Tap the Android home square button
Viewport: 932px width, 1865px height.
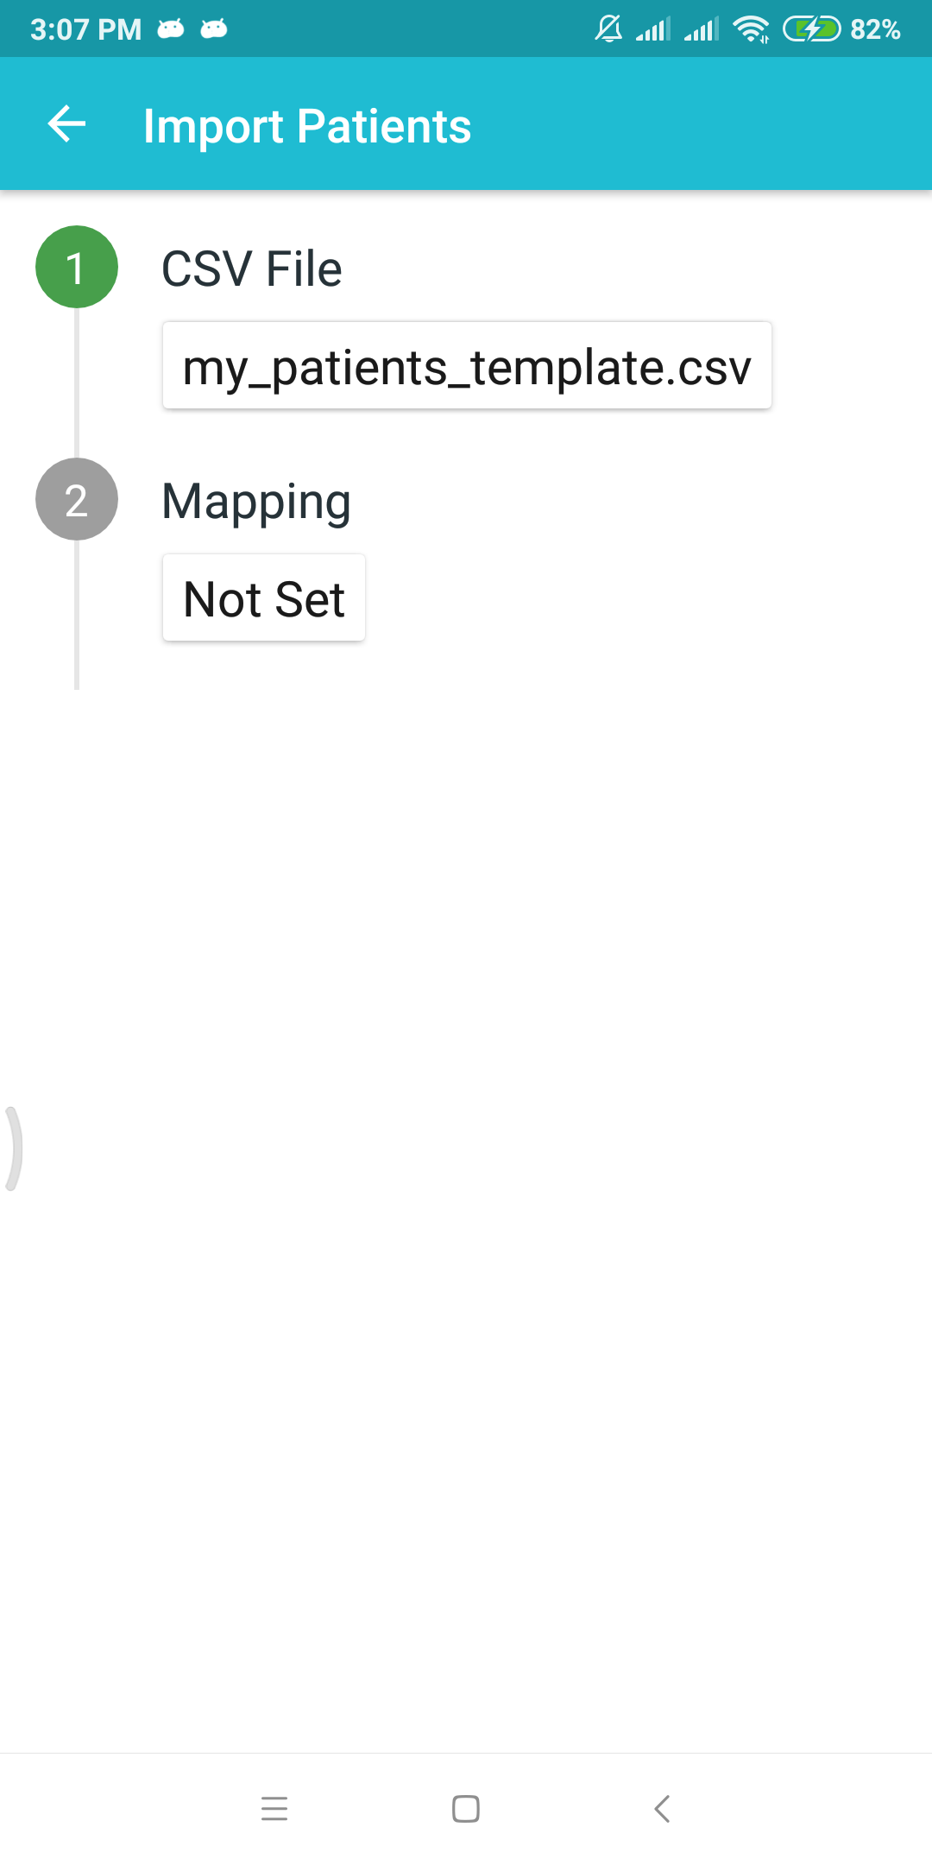tap(466, 1808)
